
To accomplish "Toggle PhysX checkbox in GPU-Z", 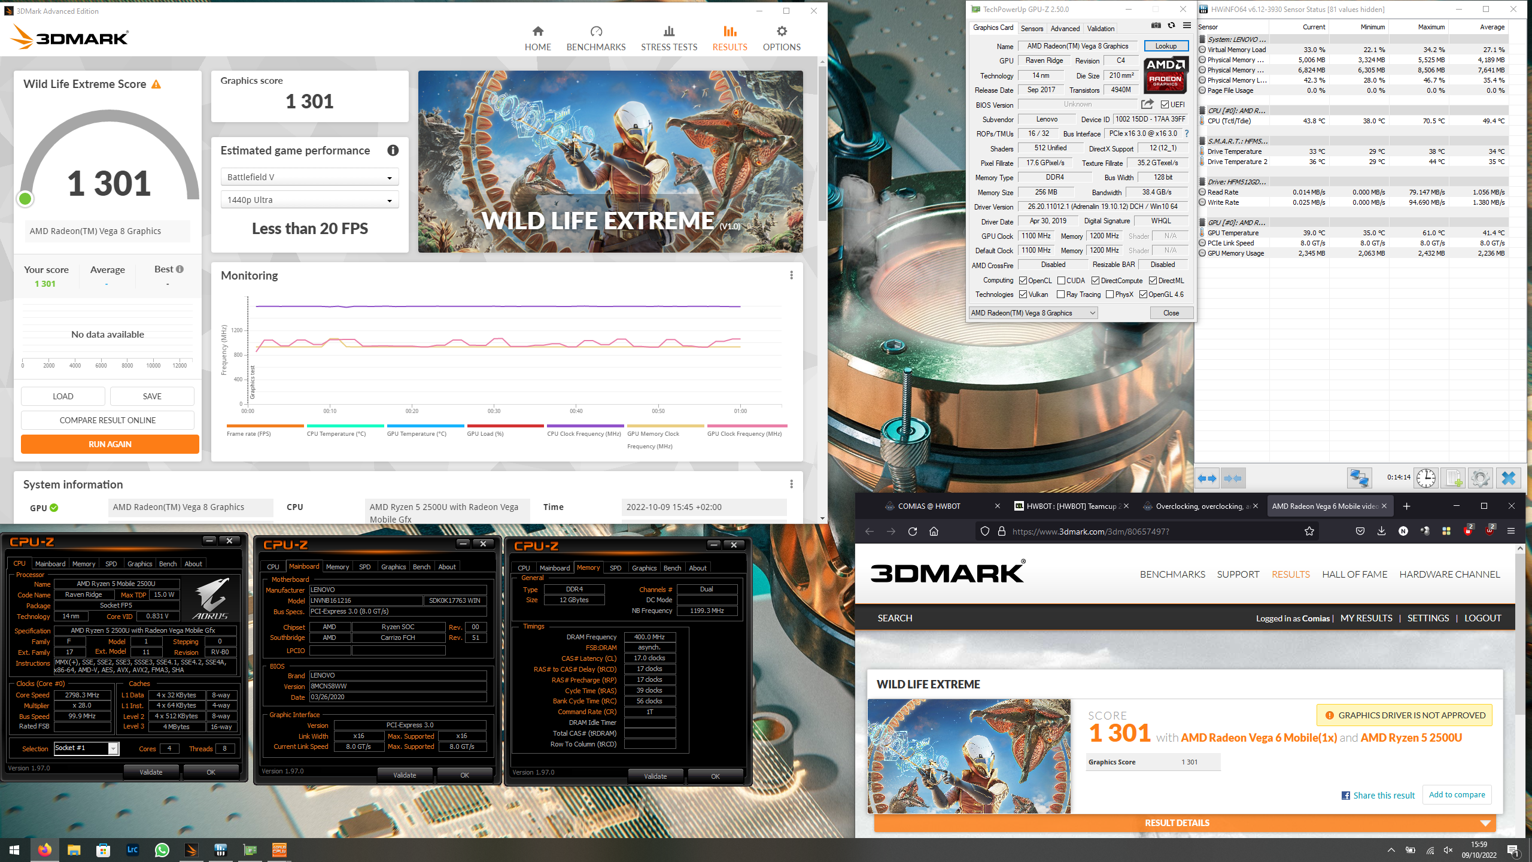I will coord(1110,295).
